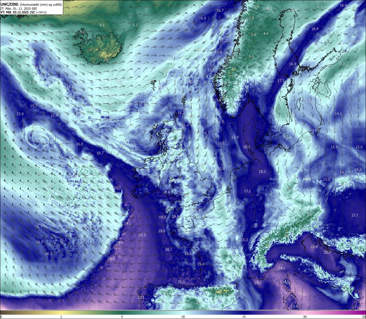Click the 17.7 value label

point(355,215)
